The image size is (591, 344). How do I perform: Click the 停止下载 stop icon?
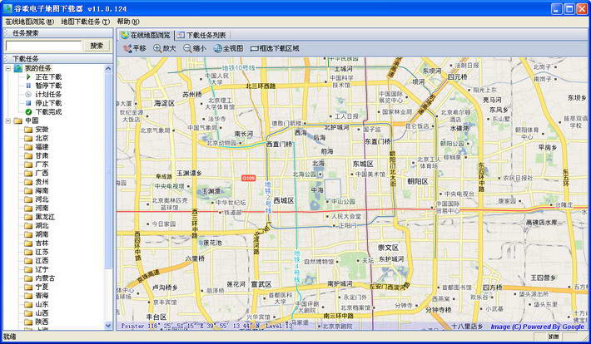[x=28, y=103]
